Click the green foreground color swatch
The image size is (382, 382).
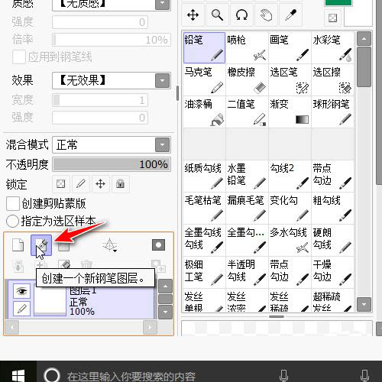click(338, 2)
